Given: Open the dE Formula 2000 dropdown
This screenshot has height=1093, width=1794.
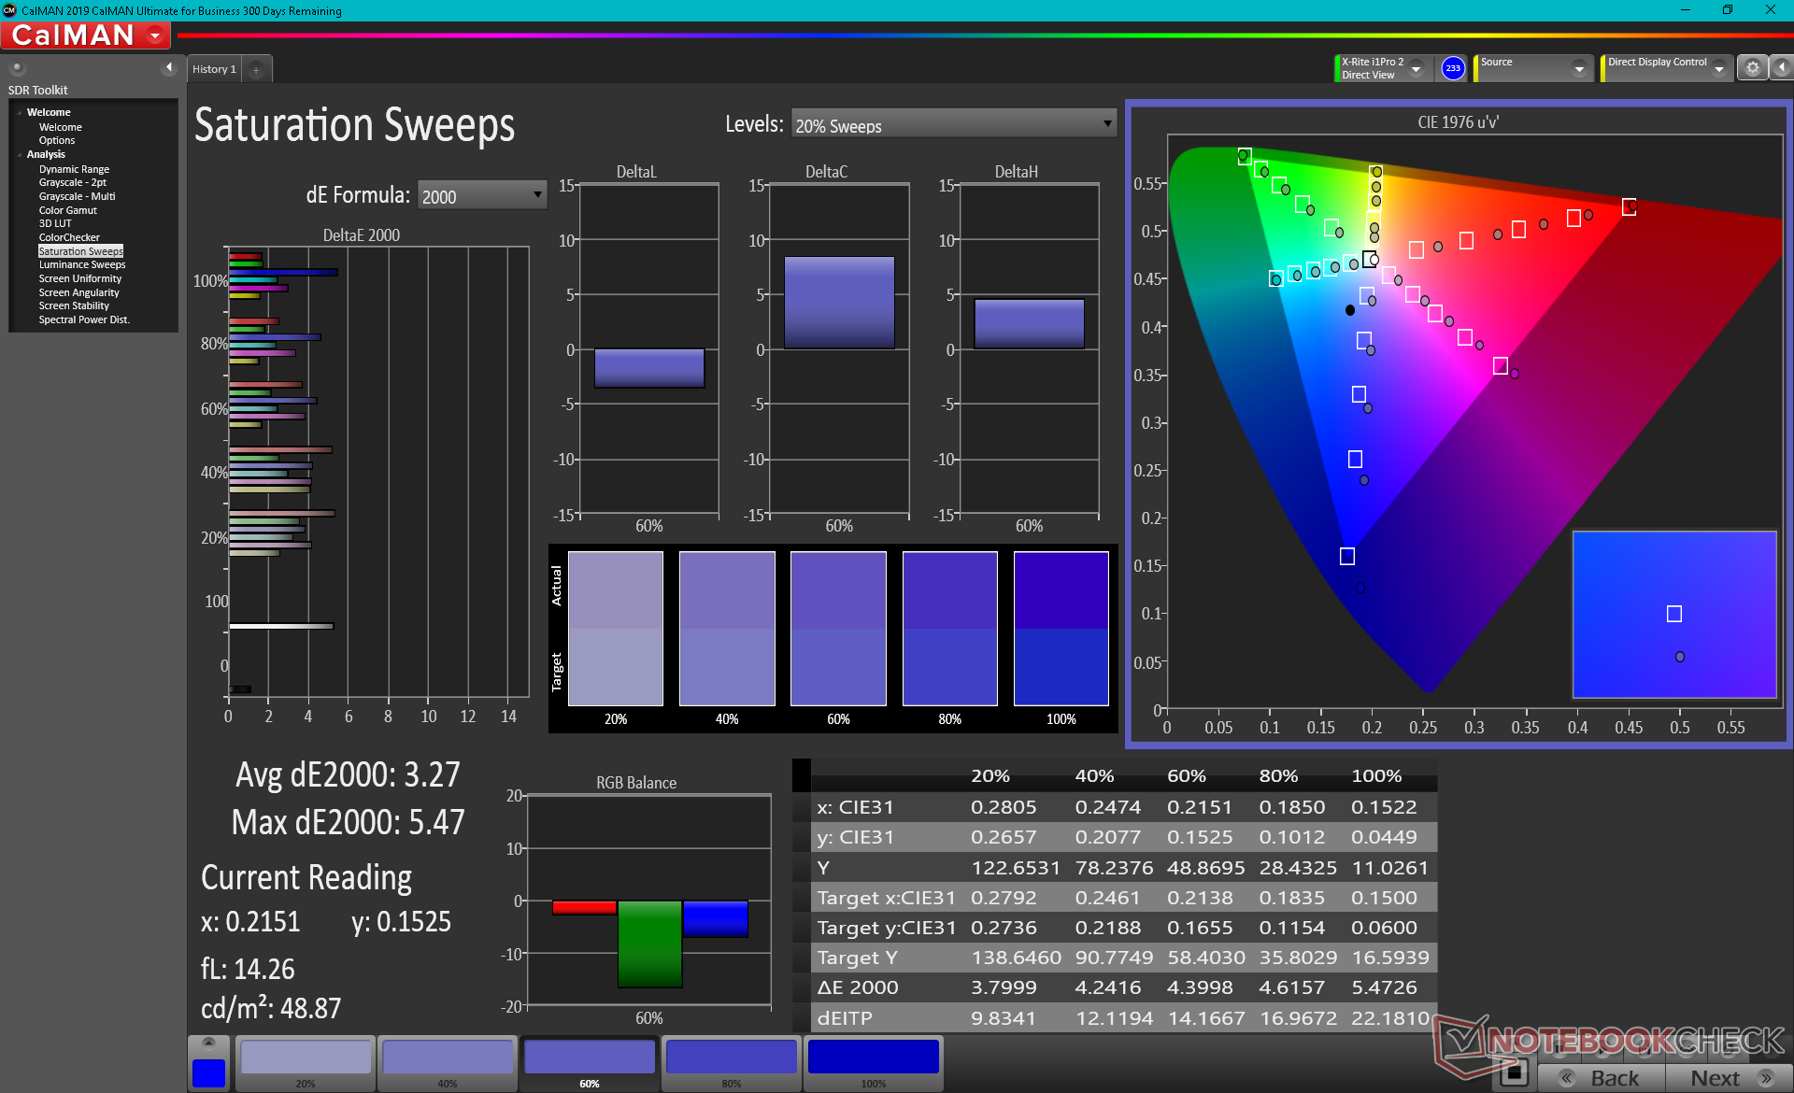Looking at the screenshot, I should [x=481, y=195].
